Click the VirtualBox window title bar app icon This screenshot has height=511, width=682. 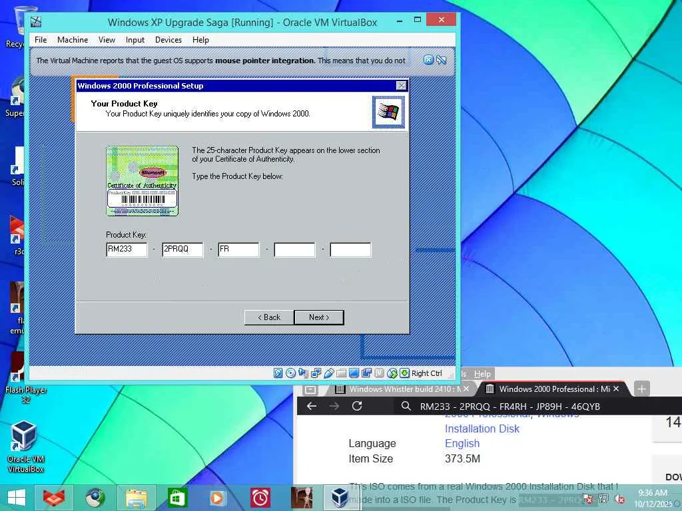pyautogui.click(x=36, y=22)
